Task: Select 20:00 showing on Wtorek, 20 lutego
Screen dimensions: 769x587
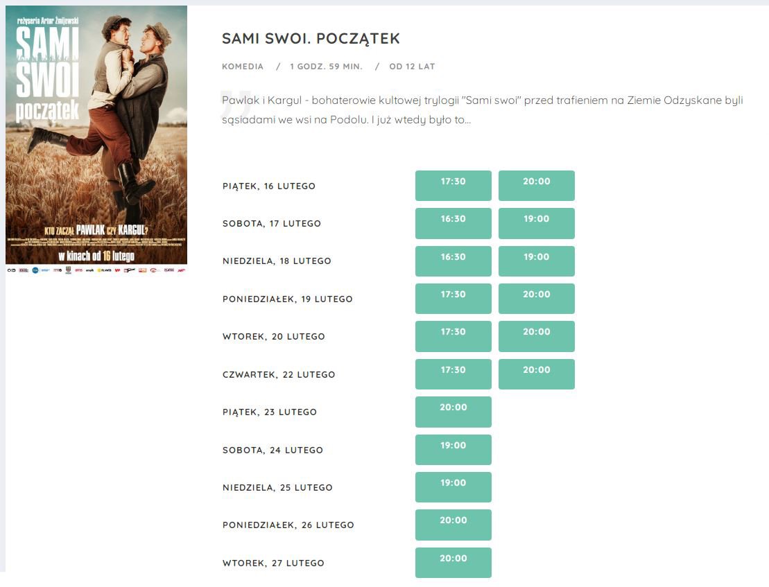Action: coord(537,337)
